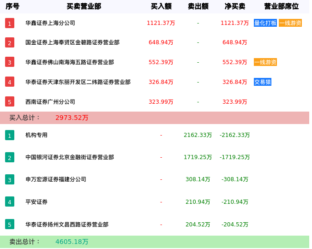This screenshot has width=312, height=249.
Task: Select the 卖出额 column header
Action: 198,6
